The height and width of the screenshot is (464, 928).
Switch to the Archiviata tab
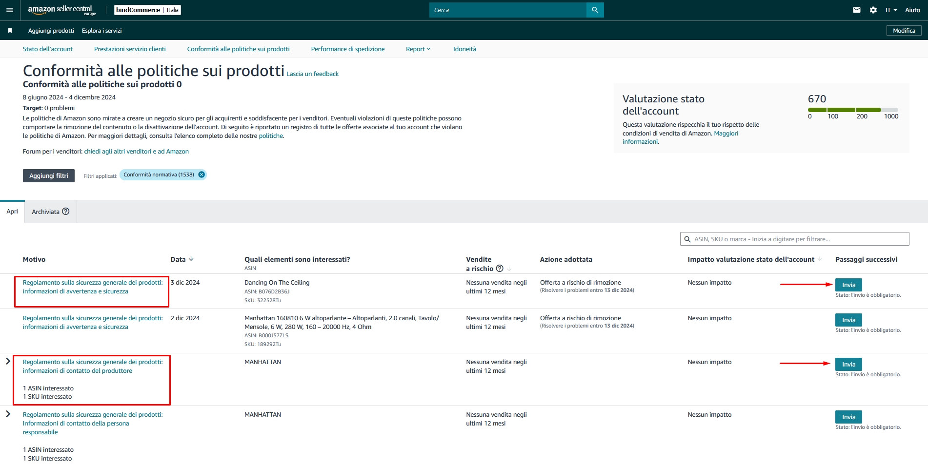pos(46,212)
